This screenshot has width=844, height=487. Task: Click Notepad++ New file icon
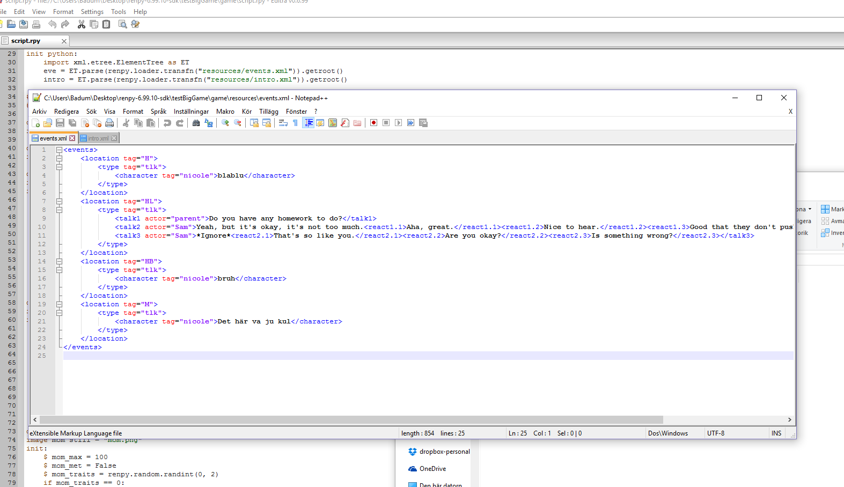click(36, 123)
